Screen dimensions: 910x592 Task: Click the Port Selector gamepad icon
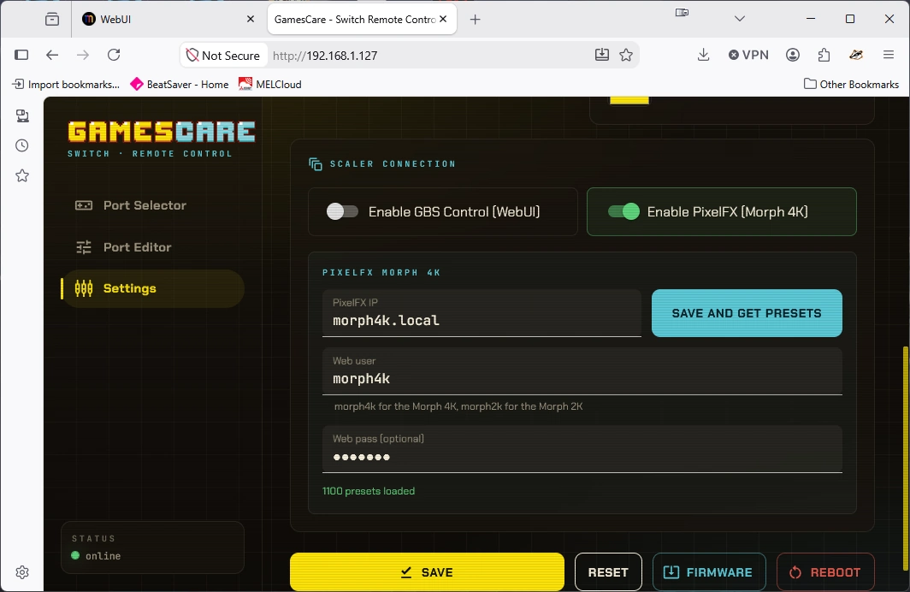coord(84,205)
